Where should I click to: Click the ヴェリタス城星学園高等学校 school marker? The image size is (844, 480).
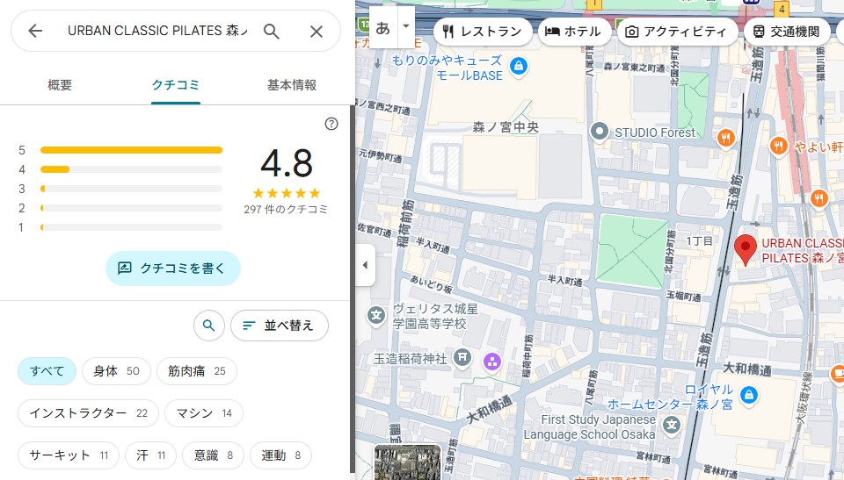click(x=376, y=315)
